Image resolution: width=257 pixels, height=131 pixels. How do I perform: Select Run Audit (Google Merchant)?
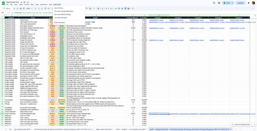[64, 11]
